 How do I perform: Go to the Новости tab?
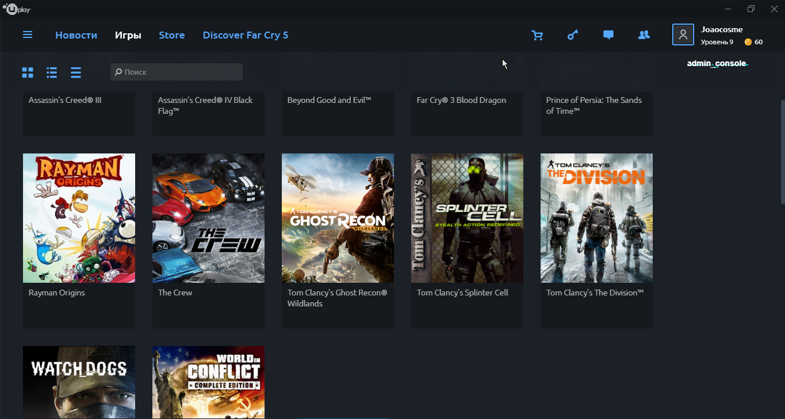coord(76,35)
